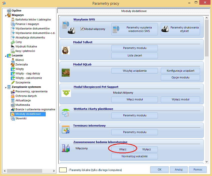Click the Branże i ustawienia regionalne icon

click(13, 110)
